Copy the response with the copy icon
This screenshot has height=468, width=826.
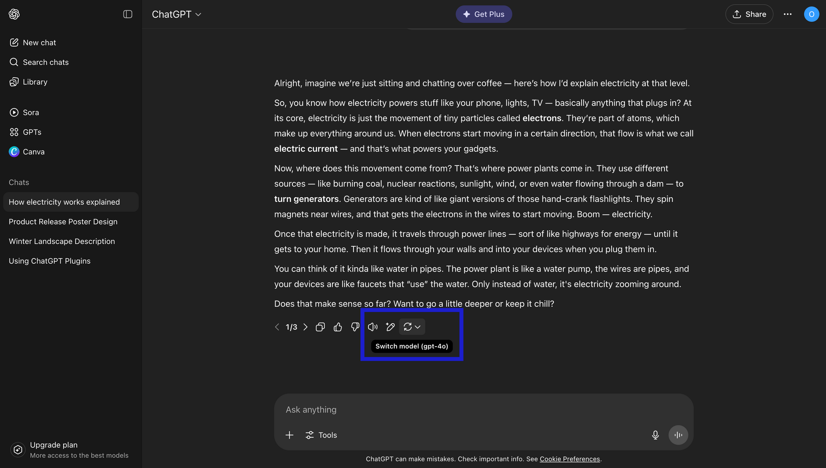point(320,326)
